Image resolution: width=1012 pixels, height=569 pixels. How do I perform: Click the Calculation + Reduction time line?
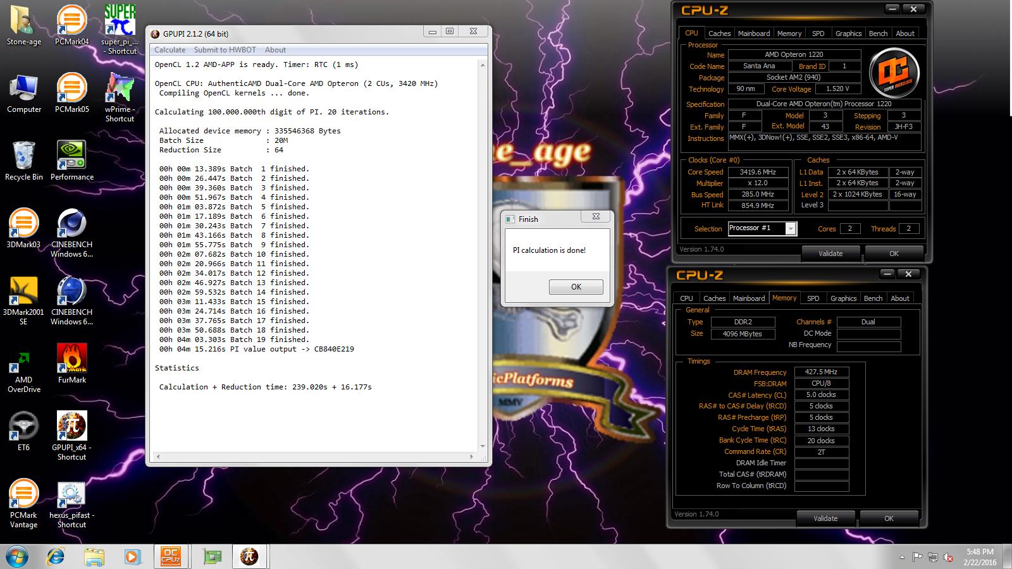[265, 387]
